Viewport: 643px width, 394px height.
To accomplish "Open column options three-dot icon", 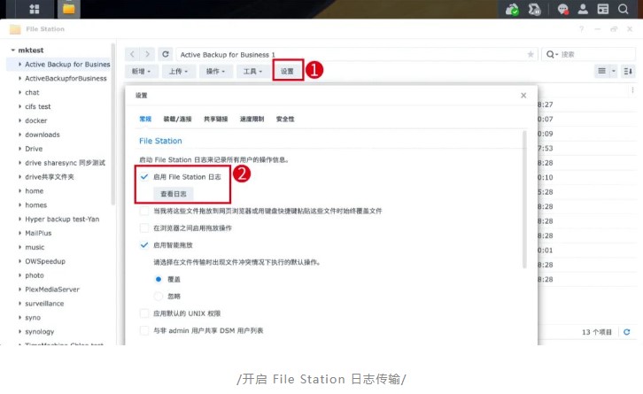I will [x=632, y=89].
